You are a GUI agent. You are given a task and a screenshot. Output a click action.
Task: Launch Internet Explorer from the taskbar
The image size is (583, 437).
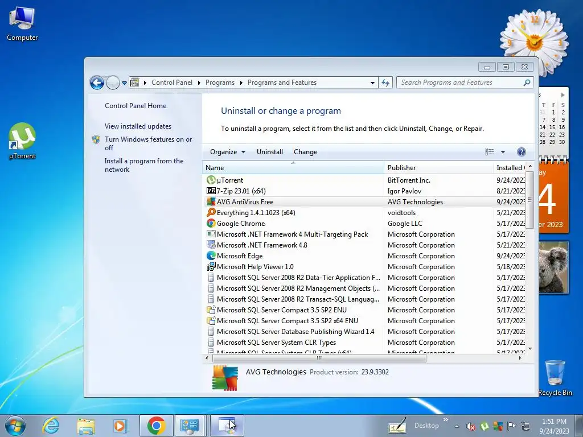(x=51, y=426)
